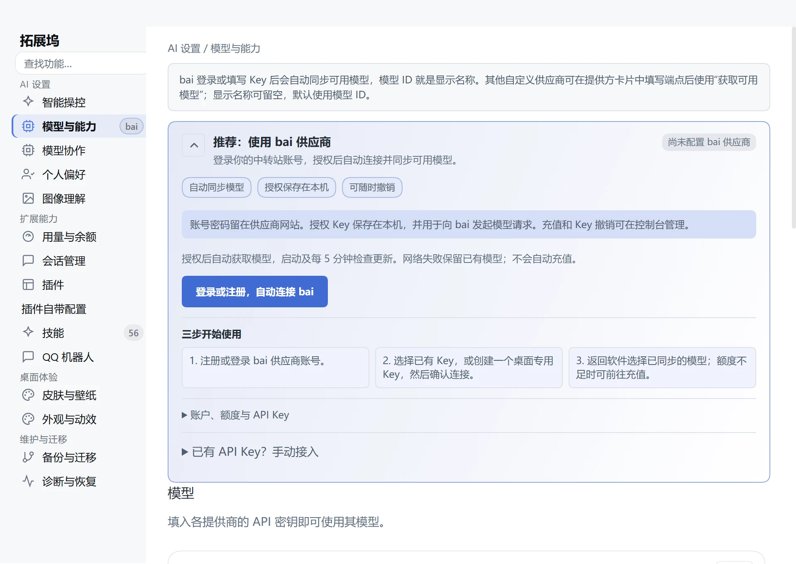Click the 会话管理 chat bubble icon

click(28, 260)
